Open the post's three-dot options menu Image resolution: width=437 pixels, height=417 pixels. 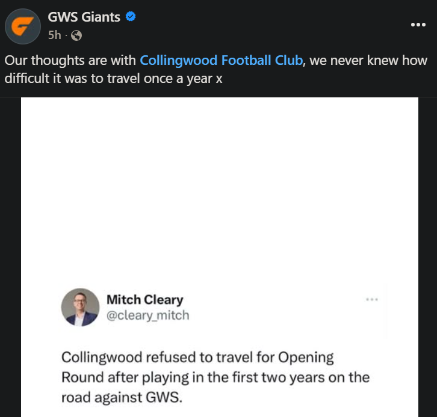[418, 25]
